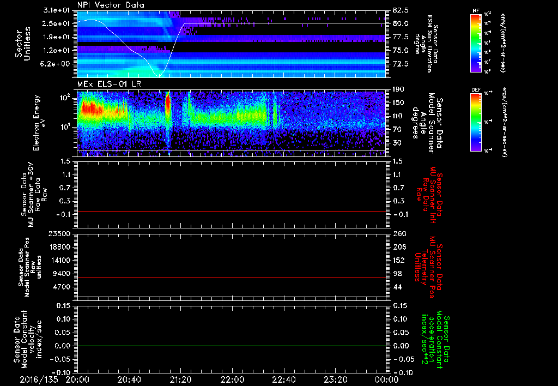Click the NF color scale bar
The height and width of the screenshot is (386, 558).
point(476,43)
